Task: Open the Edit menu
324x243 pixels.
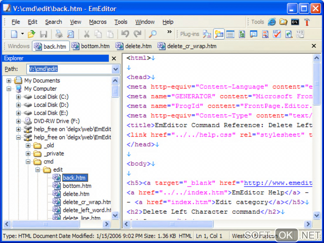Action: tap(32, 22)
